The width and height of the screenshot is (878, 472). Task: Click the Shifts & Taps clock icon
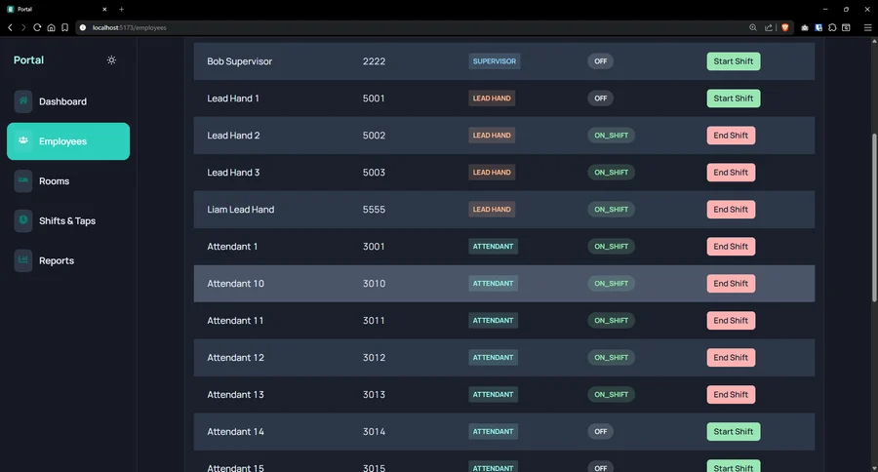coord(23,220)
